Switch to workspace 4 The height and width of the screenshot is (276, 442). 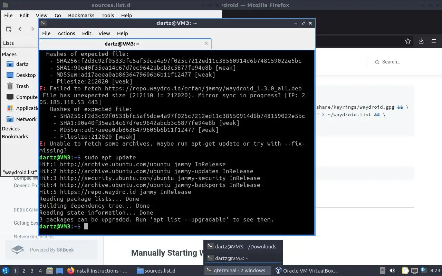pyautogui.click(x=40, y=271)
